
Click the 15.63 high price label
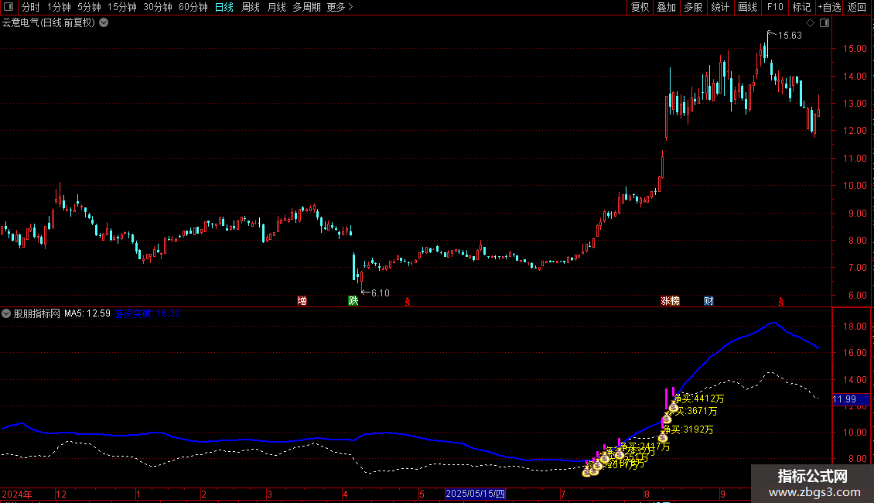(790, 35)
